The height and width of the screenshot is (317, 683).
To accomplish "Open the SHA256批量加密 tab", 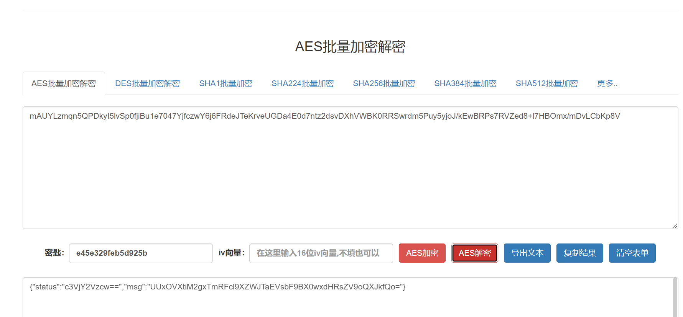I will [x=384, y=83].
